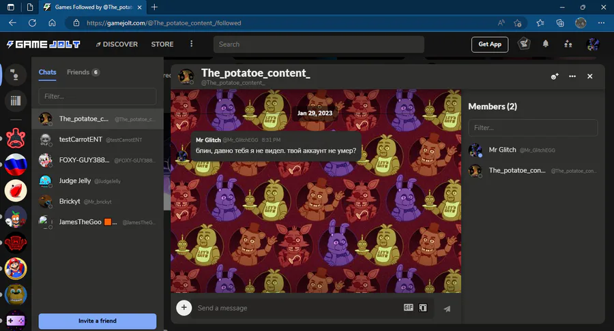Focus the Game Jolt search field
614x331 pixels.
(319, 44)
